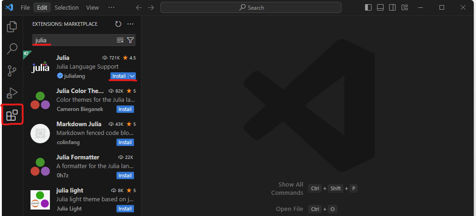
Task: Open Views and More Actions ellipsis
Action: [x=130, y=24]
